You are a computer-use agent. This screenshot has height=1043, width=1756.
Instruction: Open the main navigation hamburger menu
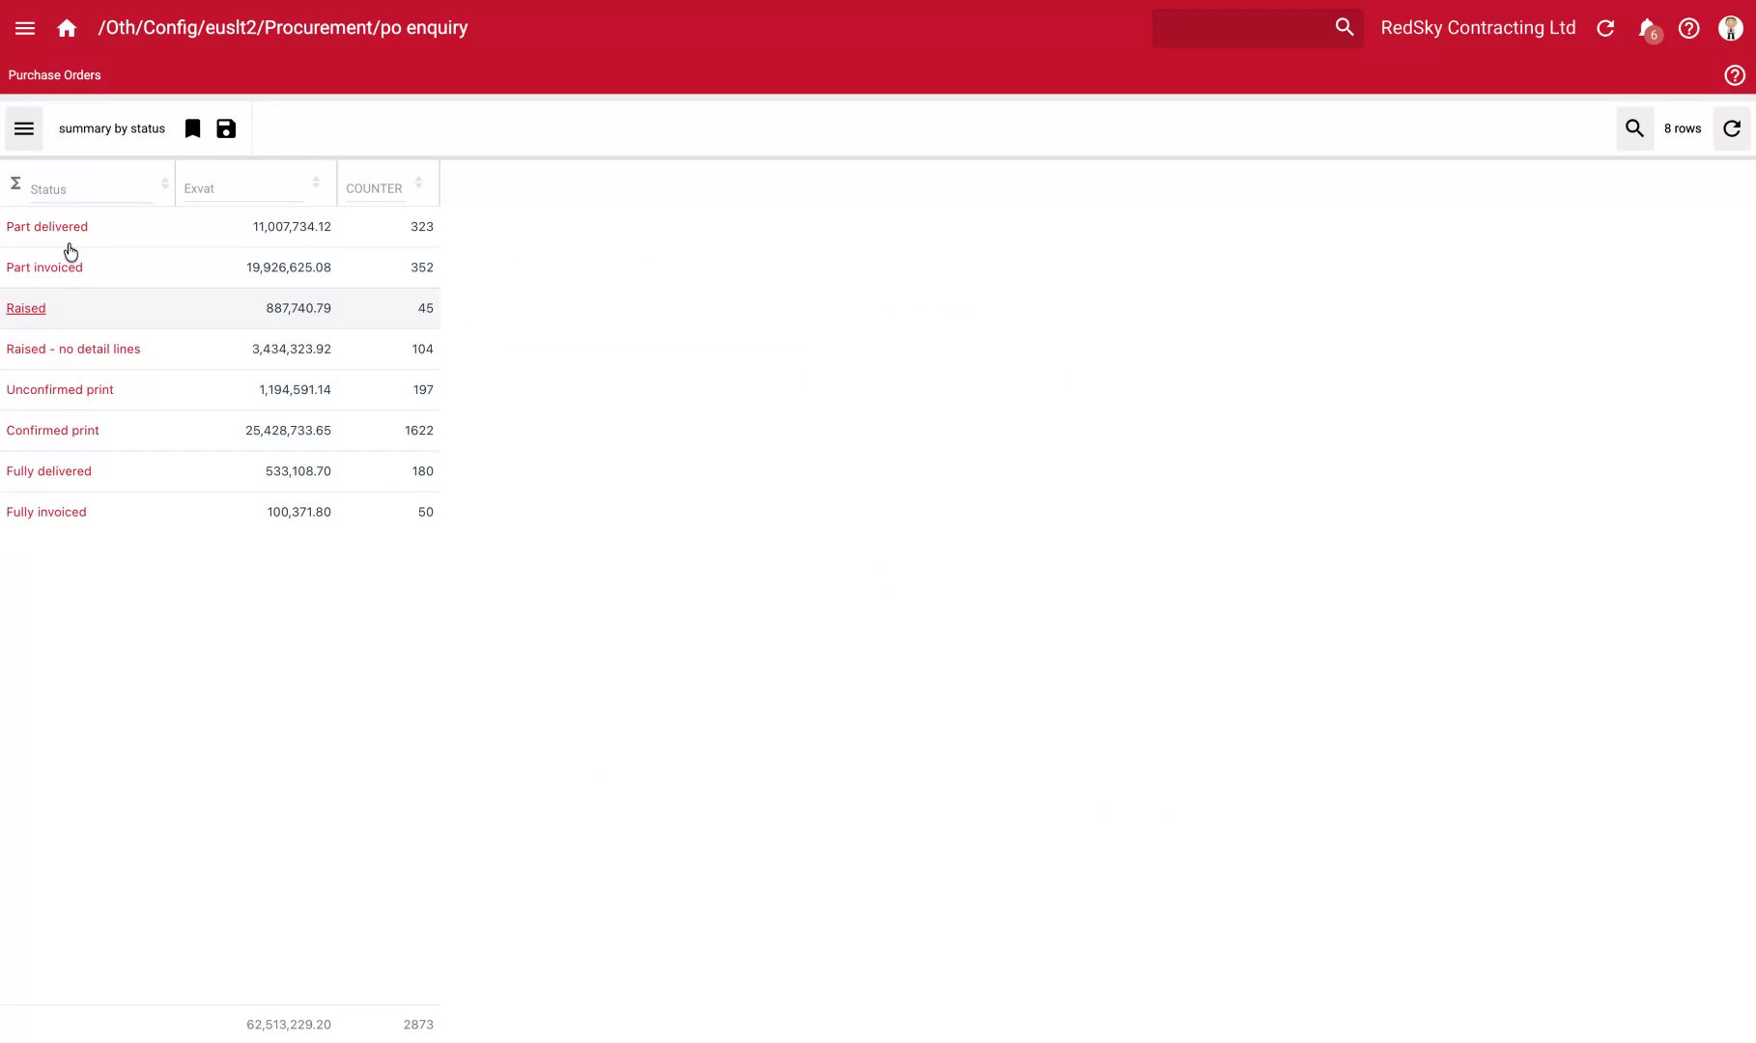click(x=25, y=27)
